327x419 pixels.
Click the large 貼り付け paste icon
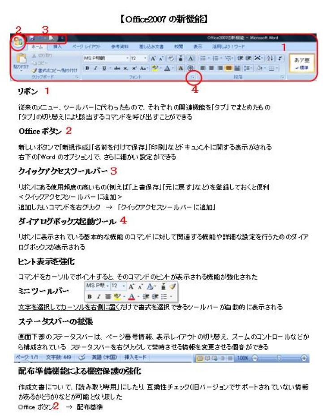pyautogui.click(x=21, y=59)
